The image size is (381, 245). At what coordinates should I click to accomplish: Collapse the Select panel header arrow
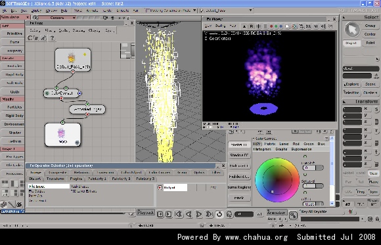point(344,17)
